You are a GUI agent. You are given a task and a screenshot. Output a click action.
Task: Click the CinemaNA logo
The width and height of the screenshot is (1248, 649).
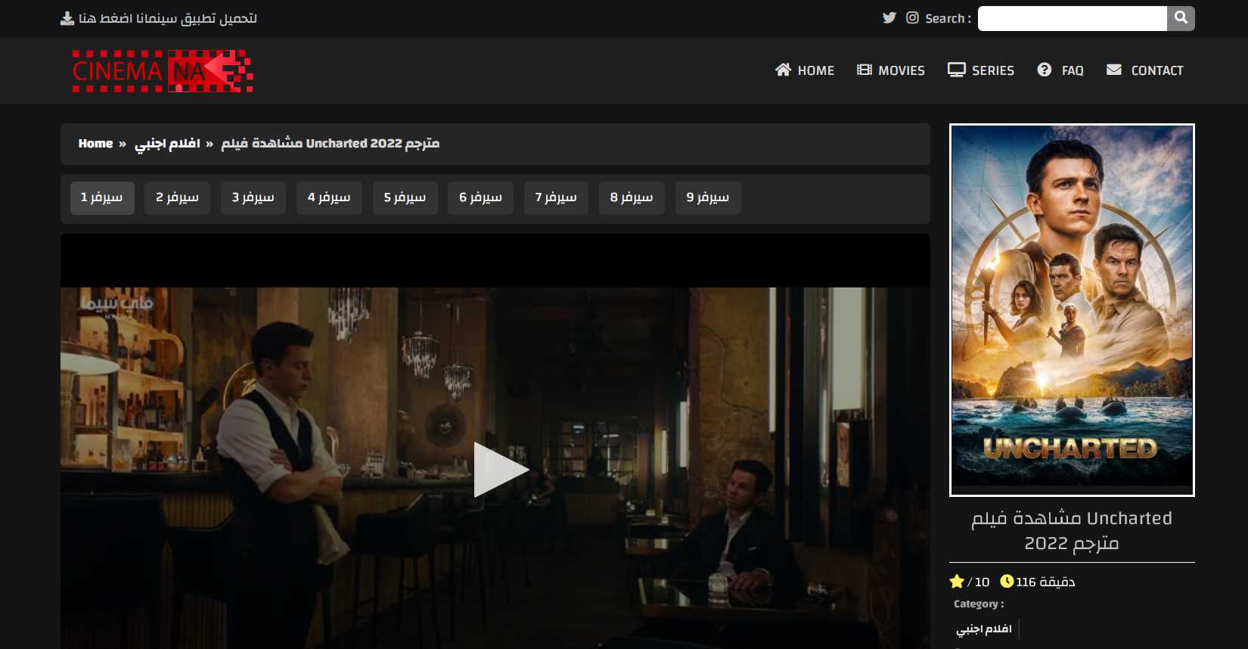click(163, 71)
